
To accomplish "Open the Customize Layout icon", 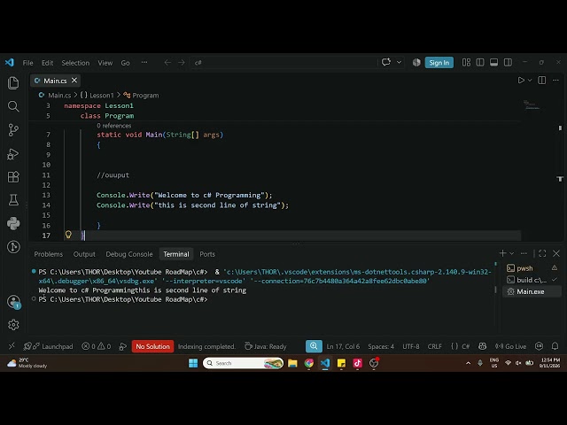I will (x=466, y=63).
